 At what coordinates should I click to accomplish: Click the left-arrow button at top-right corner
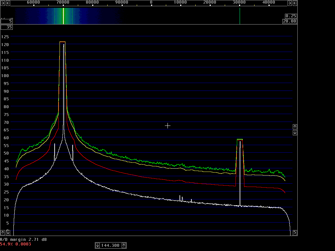pyautogui.click(x=295, y=3)
